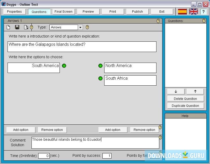
Task: Click the help icon beside Questions list header
Action: pyautogui.click(x=204, y=21)
